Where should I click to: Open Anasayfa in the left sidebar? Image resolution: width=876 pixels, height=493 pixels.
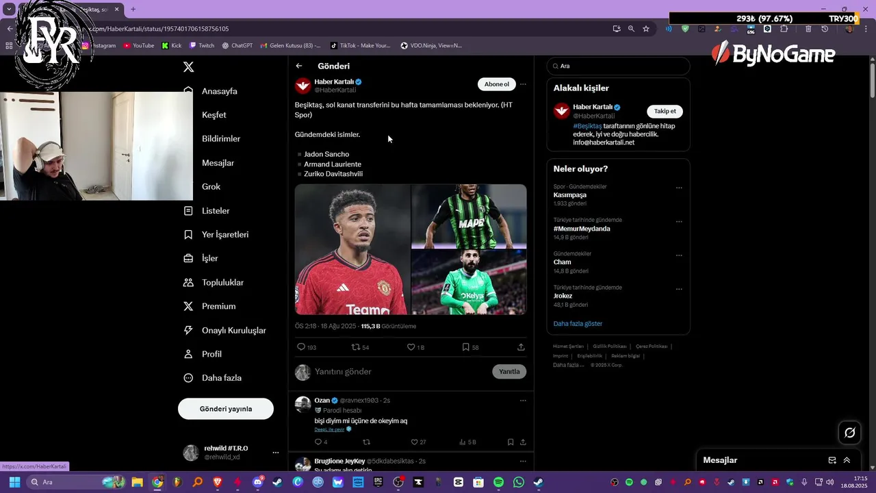pos(219,91)
